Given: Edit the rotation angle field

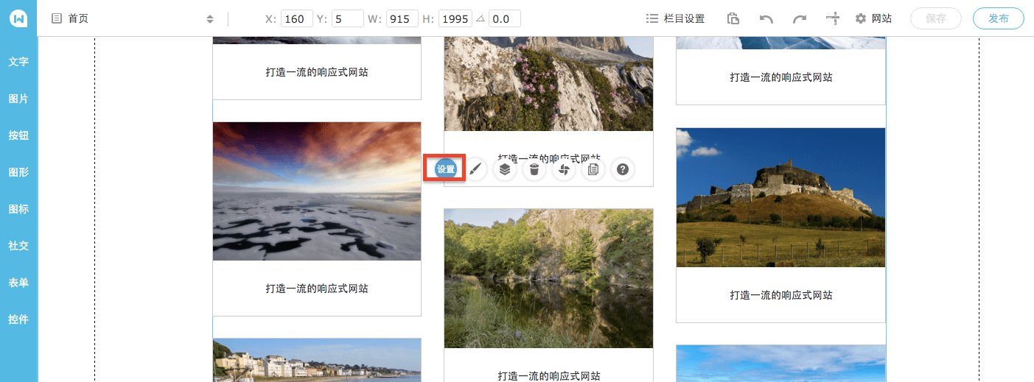Looking at the screenshot, I should tap(504, 19).
